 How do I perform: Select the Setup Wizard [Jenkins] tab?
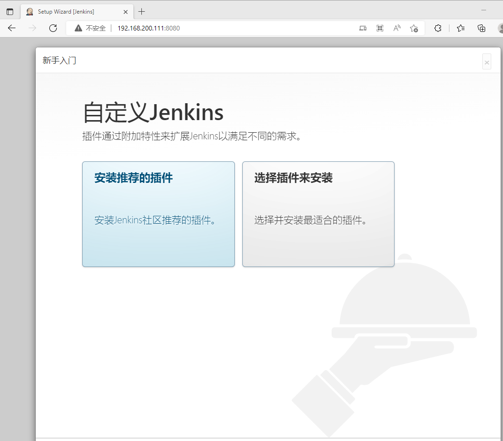click(77, 12)
